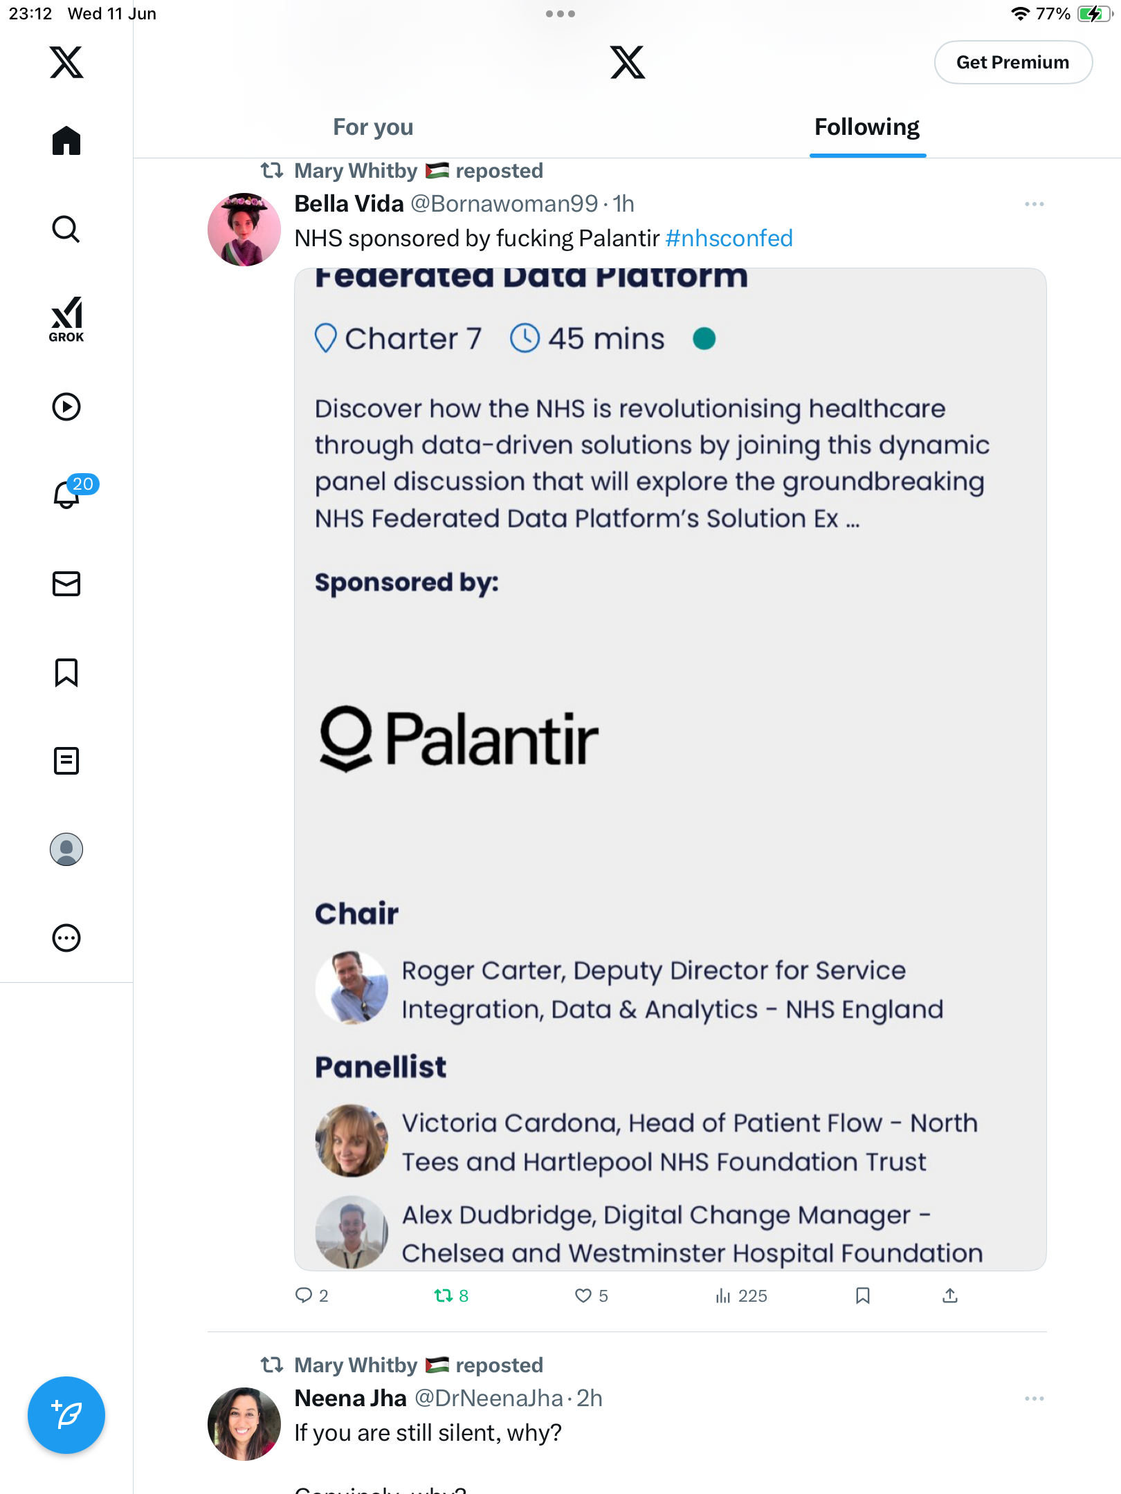Open more options for Neena Jha's post

click(x=1035, y=1399)
